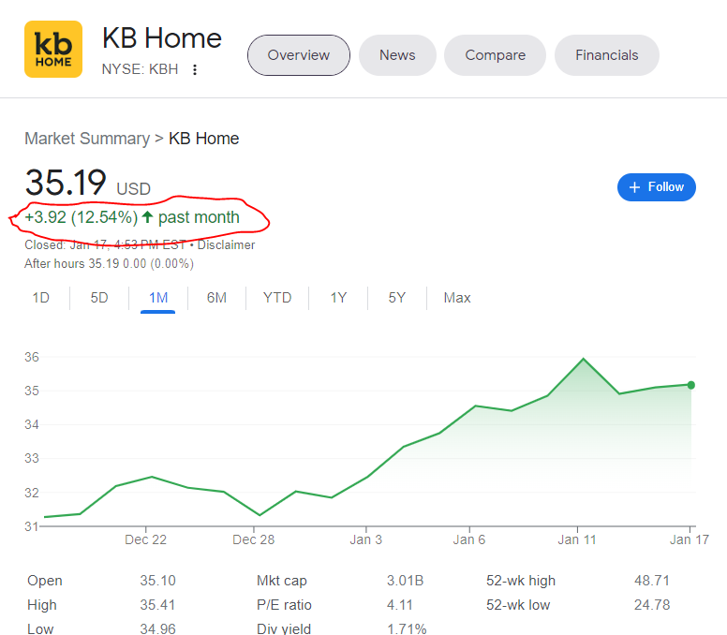
Task: Click the Dec 22 axis label
Action: tap(145, 539)
